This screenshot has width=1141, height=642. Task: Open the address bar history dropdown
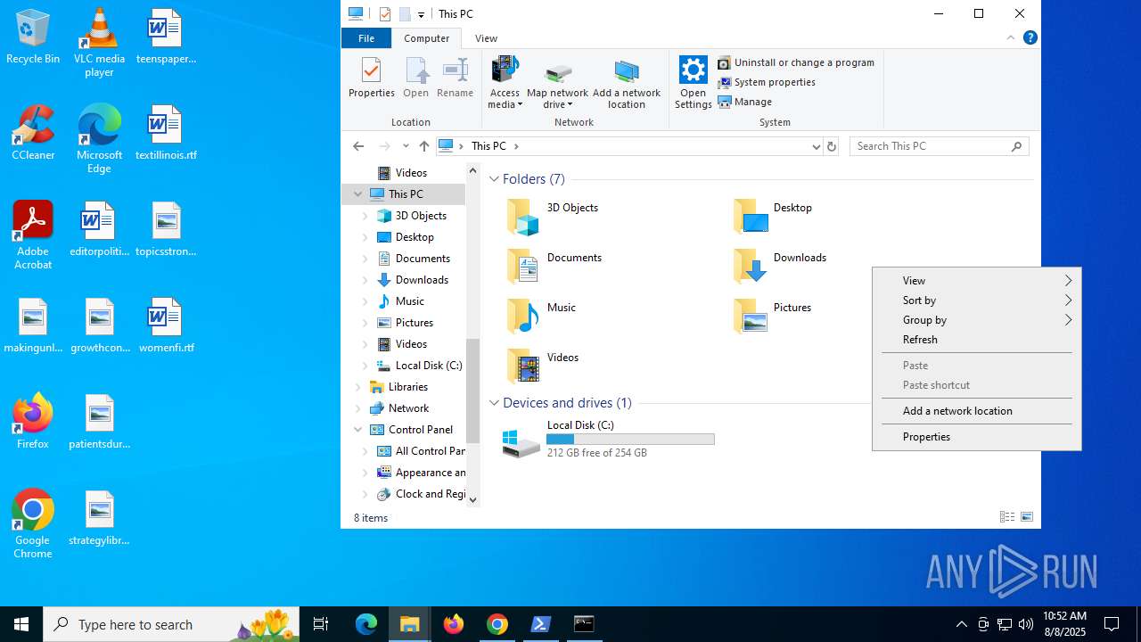click(x=816, y=146)
